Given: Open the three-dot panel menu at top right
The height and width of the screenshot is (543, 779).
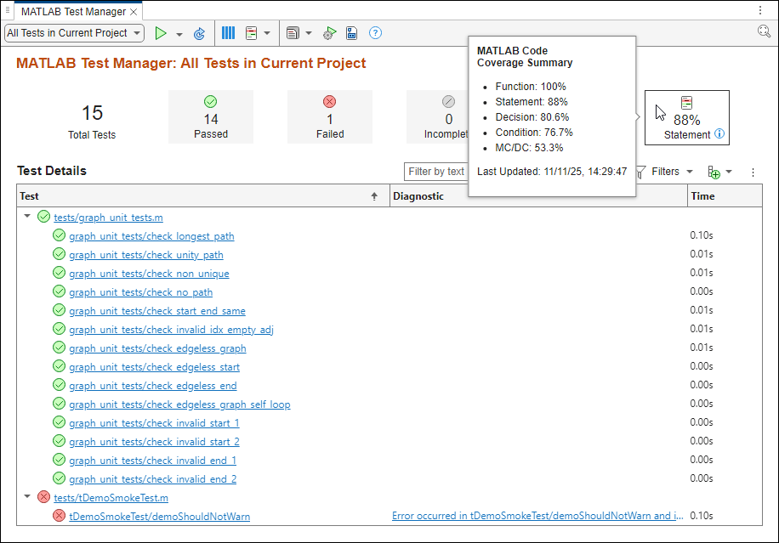Looking at the screenshot, I should [760, 10].
